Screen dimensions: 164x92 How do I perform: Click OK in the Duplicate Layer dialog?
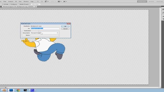[x=65, y=26]
